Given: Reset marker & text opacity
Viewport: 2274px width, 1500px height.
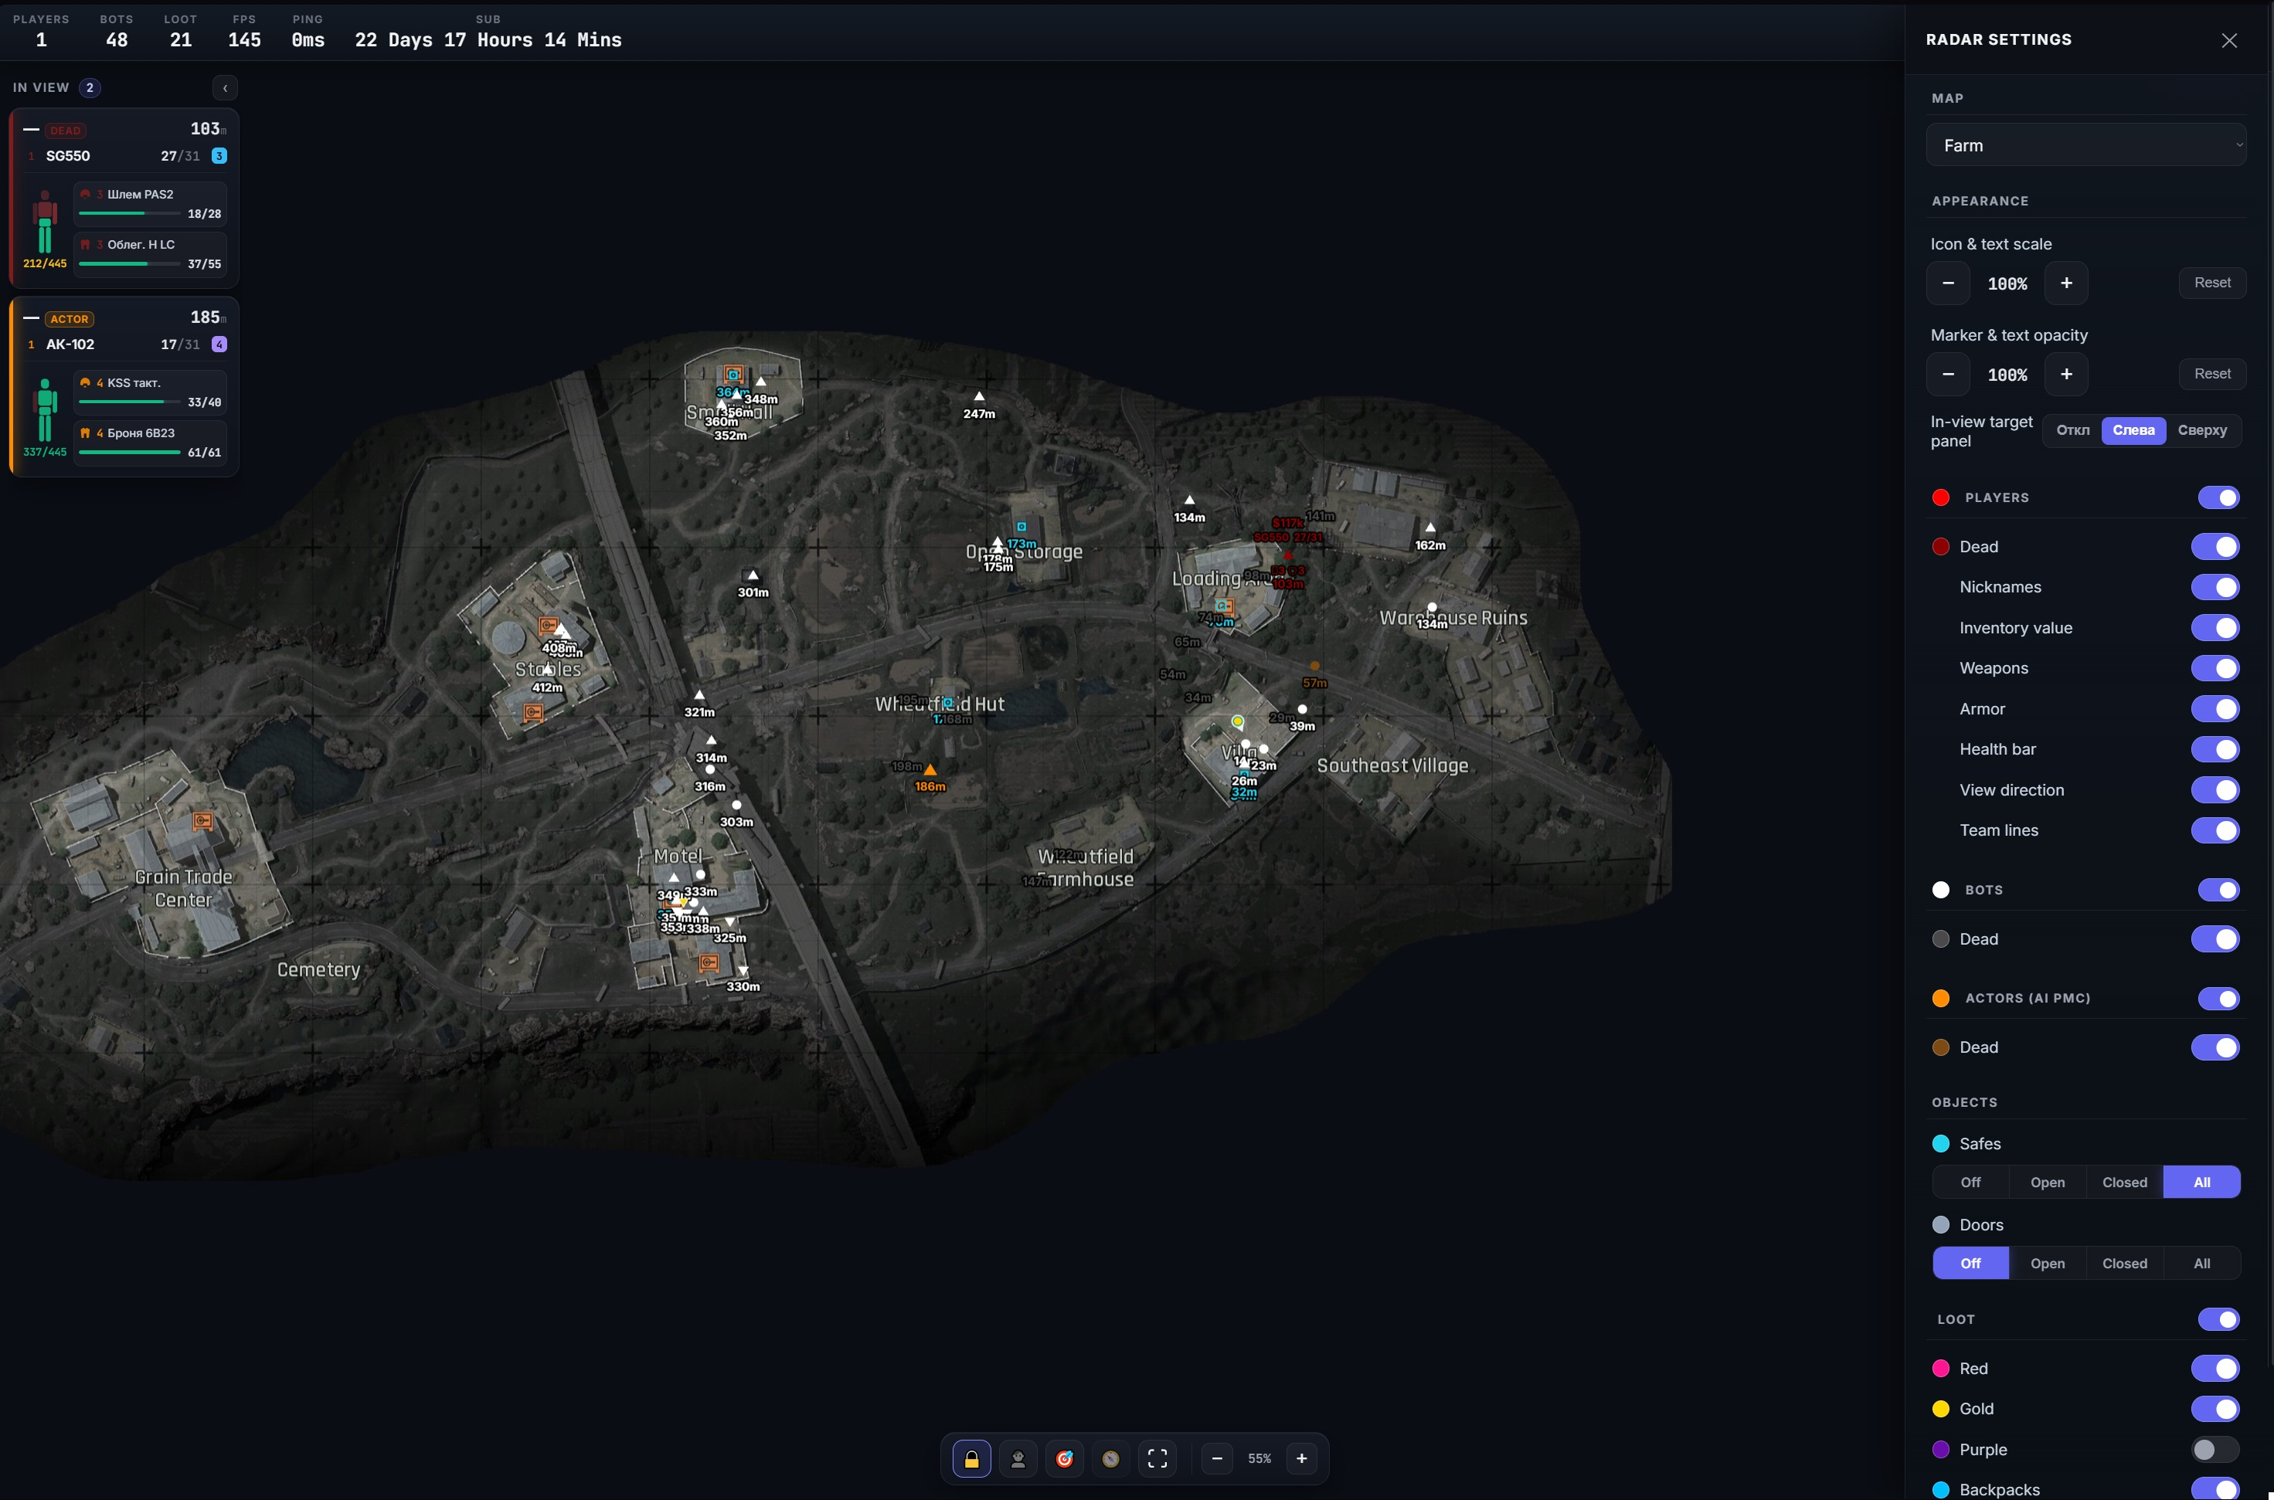Looking at the screenshot, I should (x=2211, y=373).
